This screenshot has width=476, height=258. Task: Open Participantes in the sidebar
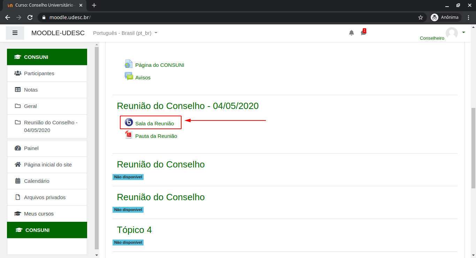click(39, 73)
